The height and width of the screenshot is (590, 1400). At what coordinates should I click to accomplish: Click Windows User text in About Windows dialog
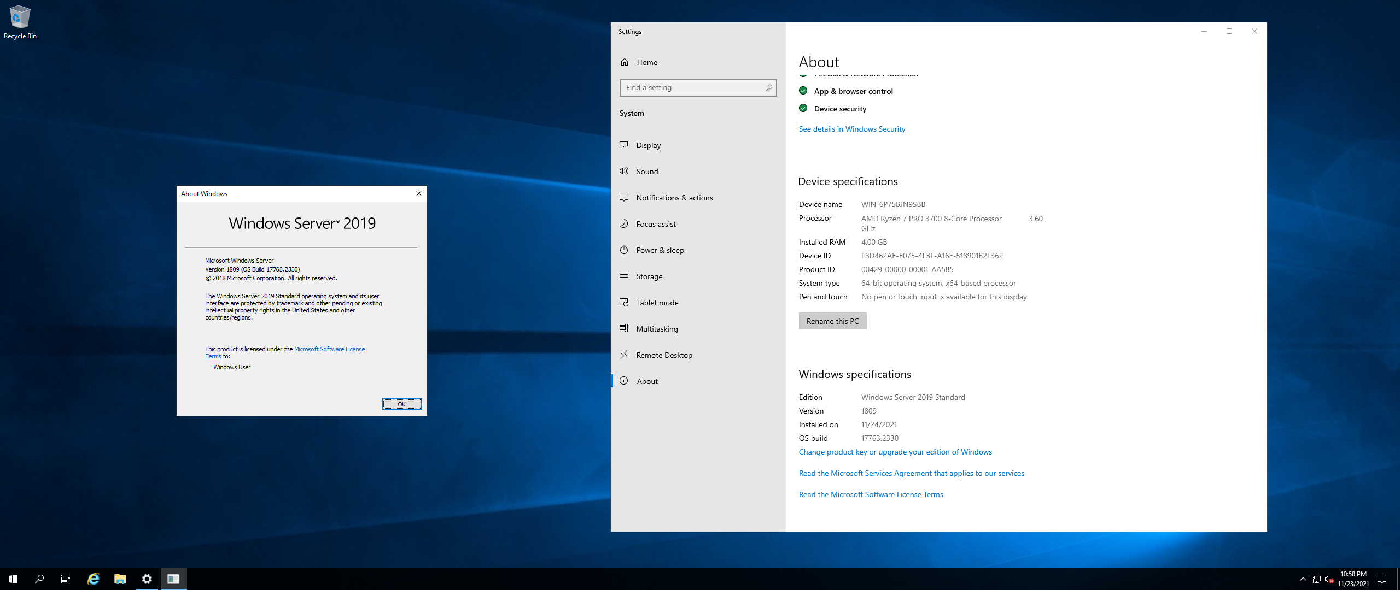(x=232, y=367)
